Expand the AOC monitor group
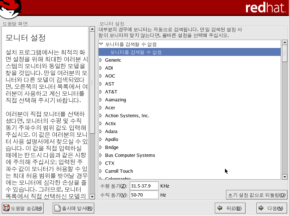 coord(101,76)
